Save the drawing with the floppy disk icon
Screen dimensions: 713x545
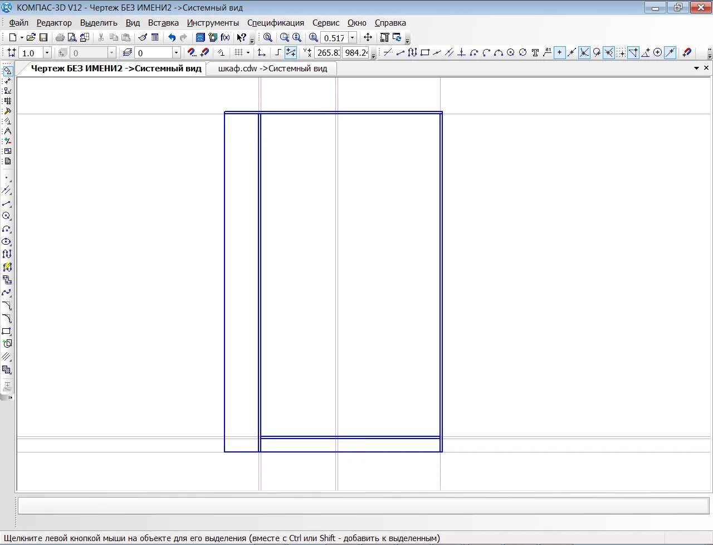point(43,37)
